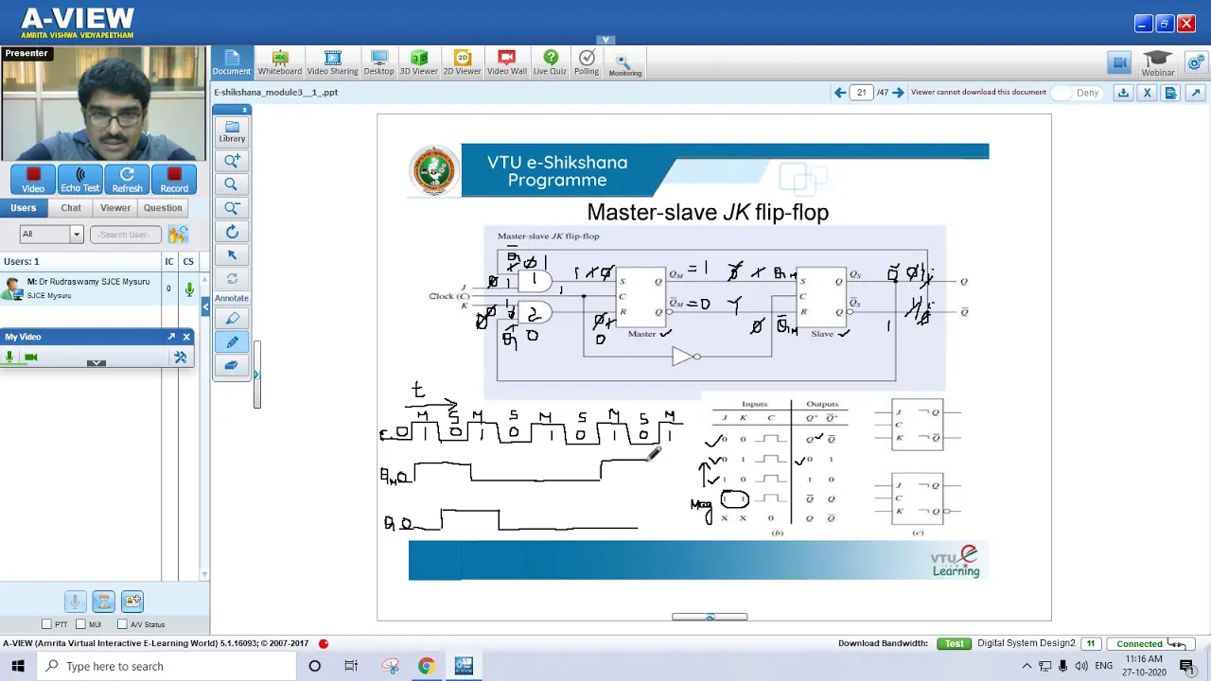
Task: Enable the A/V Status checkbox
Action: point(122,624)
